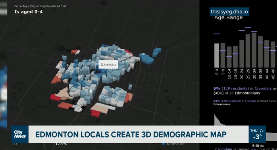Screen dimensions: 277x150
Task: Click the 6:10 PM time display
Action: point(258,146)
